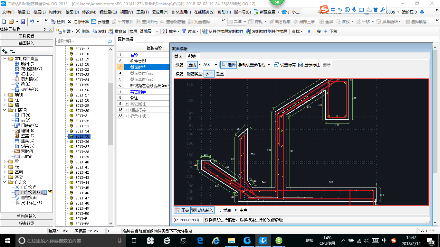Switch to the 截面 tab
The height and width of the screenshot is (247, 440).
[178, 56]
